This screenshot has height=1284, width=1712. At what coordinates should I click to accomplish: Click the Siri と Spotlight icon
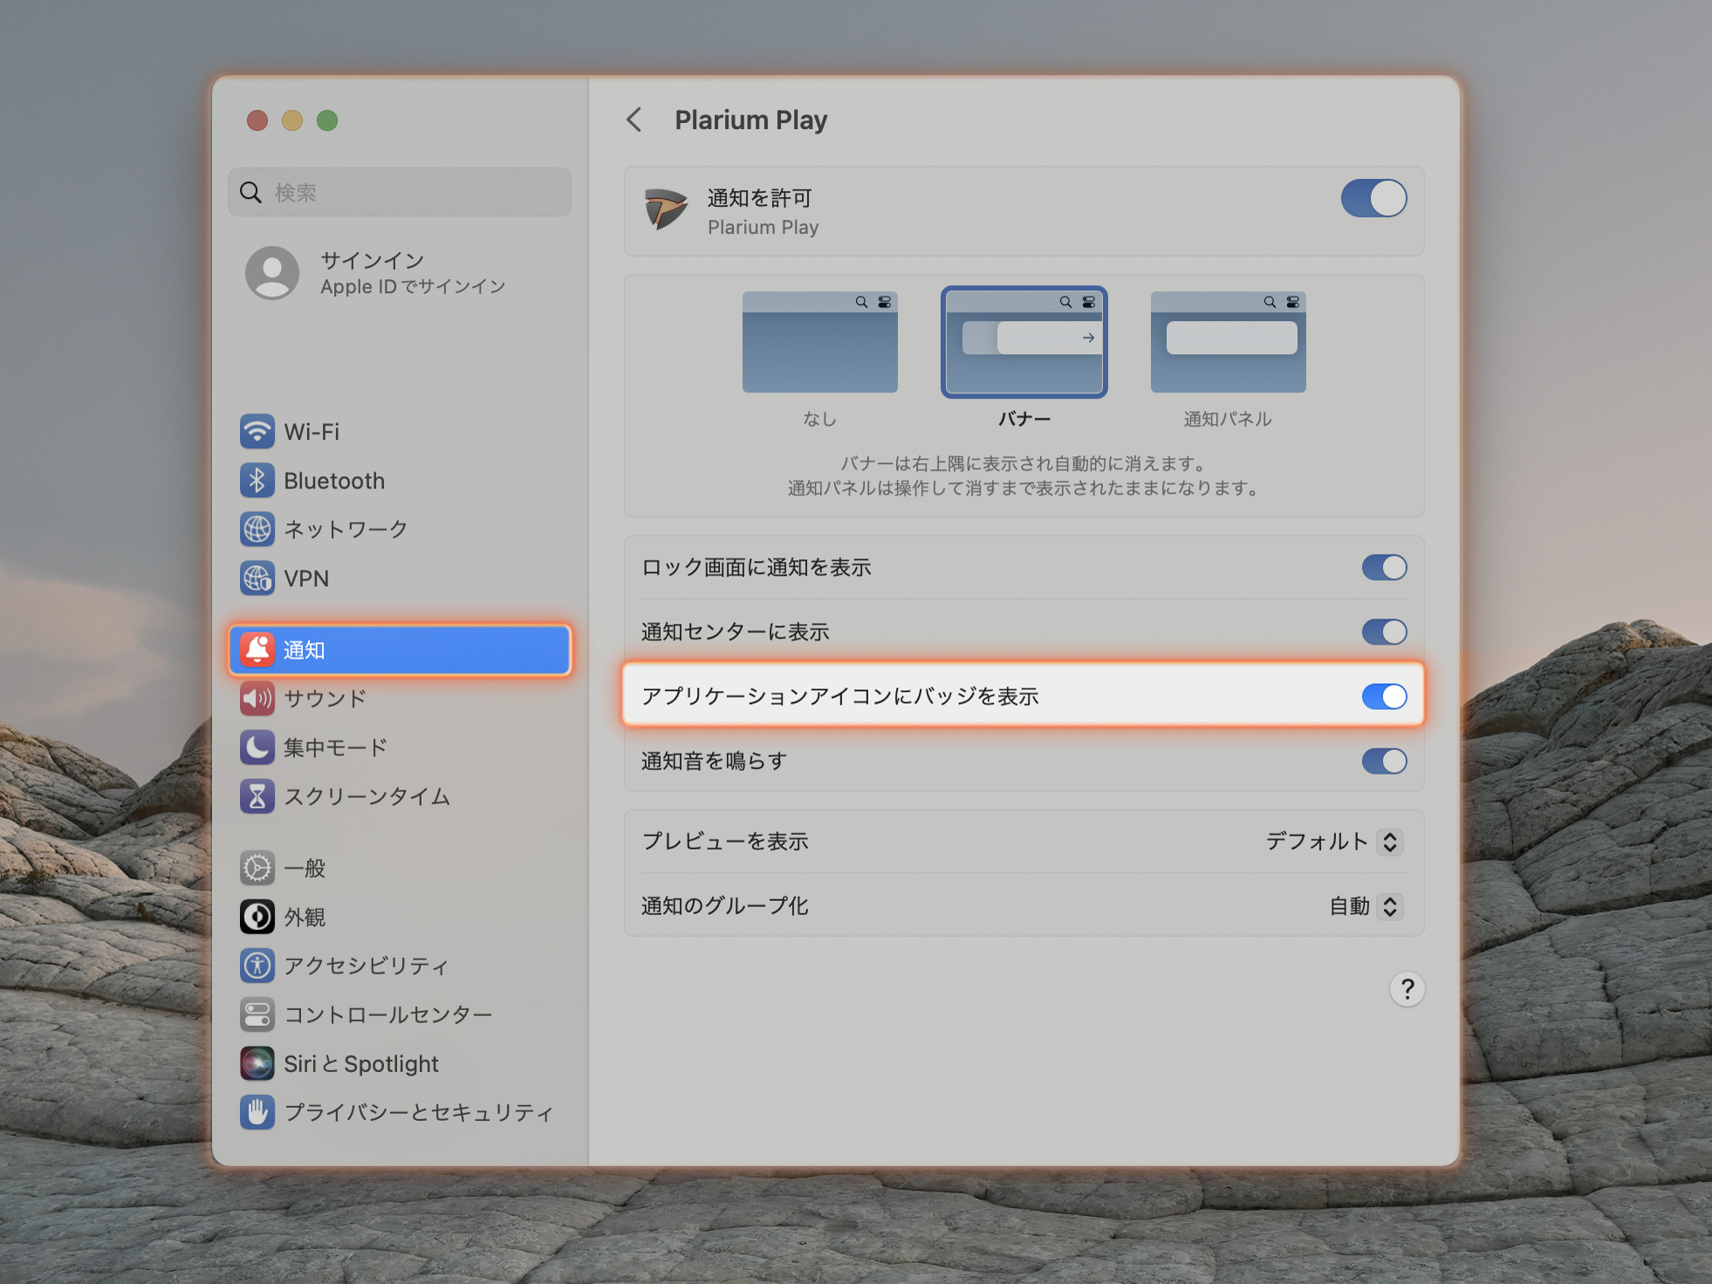pos(257,1063)
